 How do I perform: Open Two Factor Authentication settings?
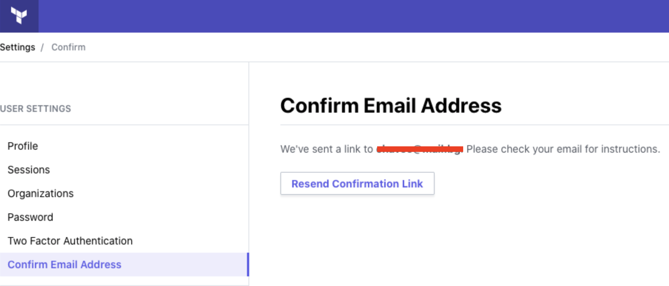click(70, 241)
